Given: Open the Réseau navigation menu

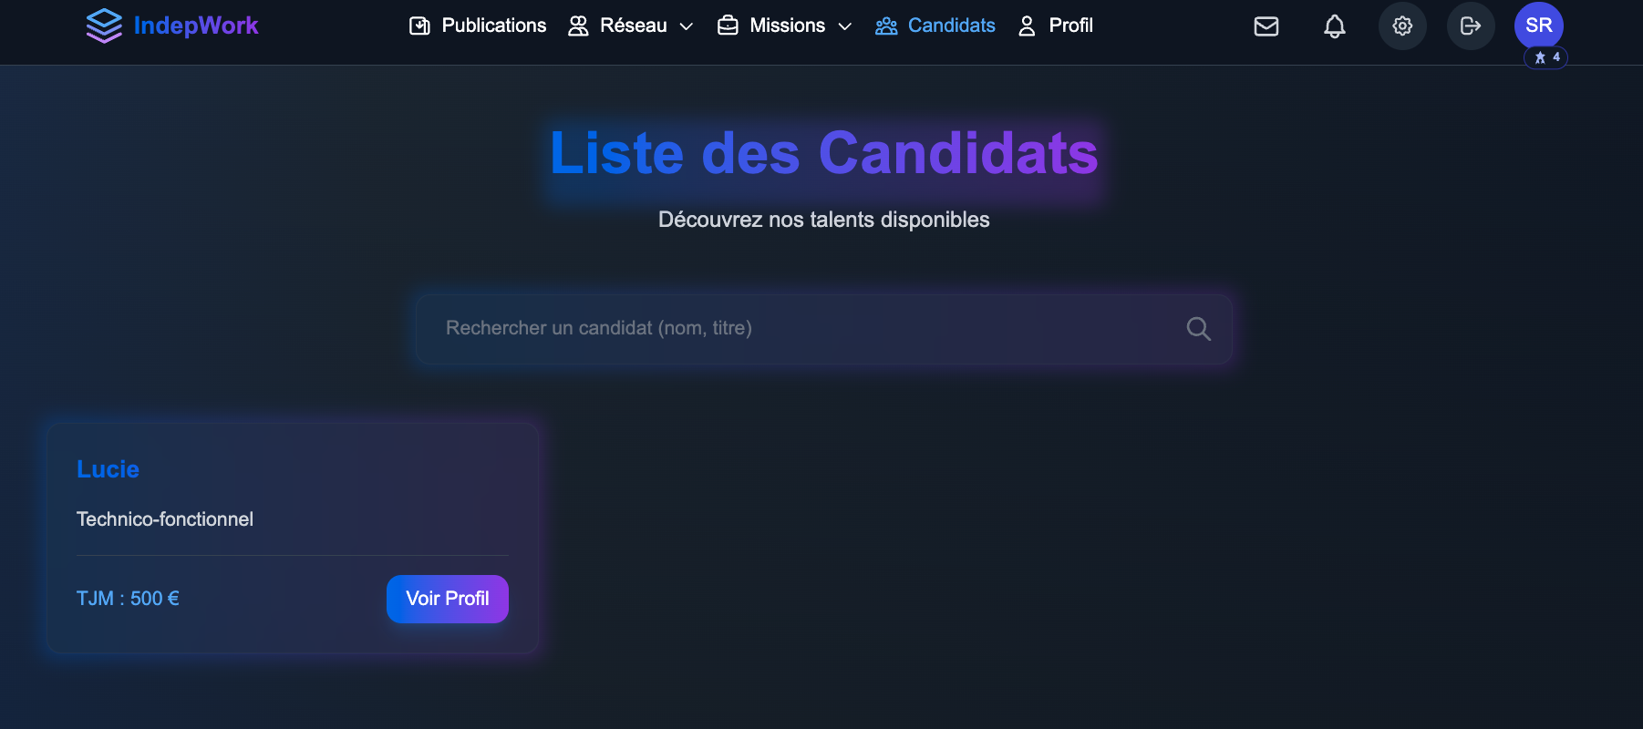Looking at the screenshot, I should [633, 26].
